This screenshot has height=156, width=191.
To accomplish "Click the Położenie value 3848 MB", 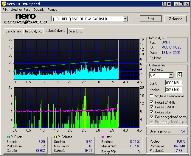I will point(178,146).
